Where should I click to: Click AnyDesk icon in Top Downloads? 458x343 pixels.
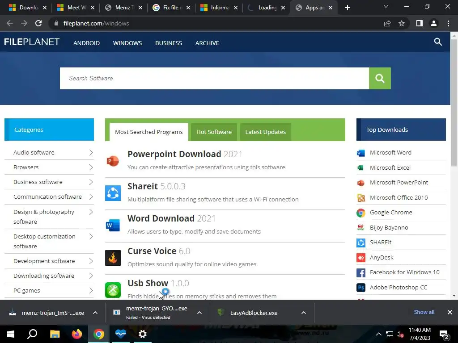click(361, 258)
